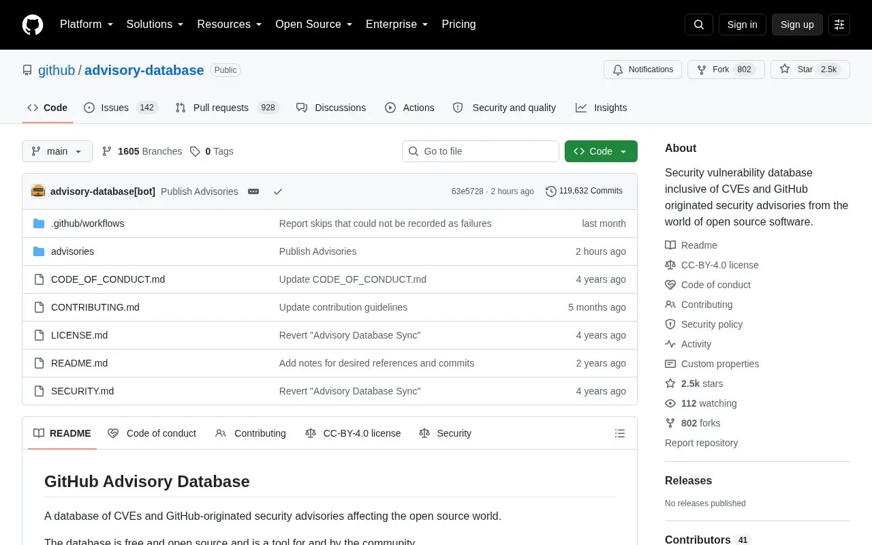The height and width of the screenshot is (545, 872).
Task: Click the Activity pulse icon in About
Action: (x=670, y=344)
